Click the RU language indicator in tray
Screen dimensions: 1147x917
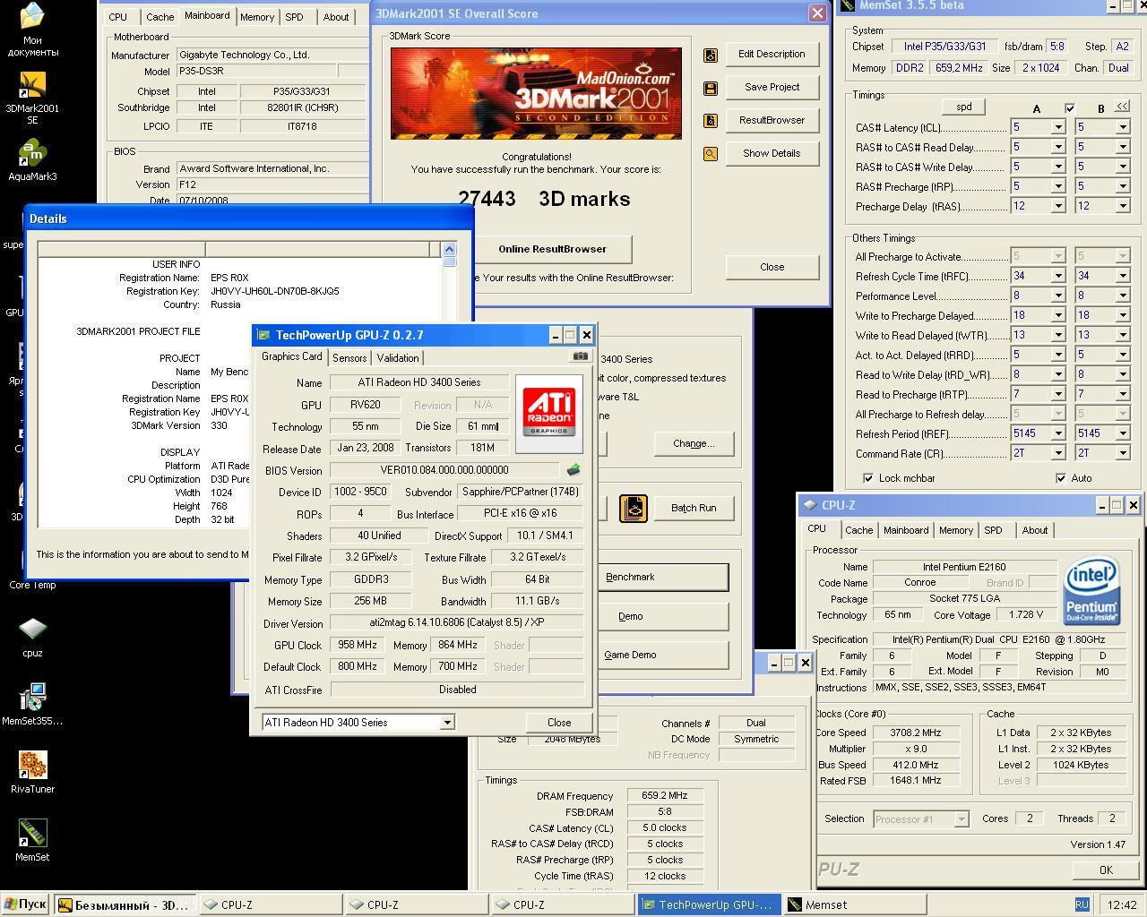(x=1082, y=904)
